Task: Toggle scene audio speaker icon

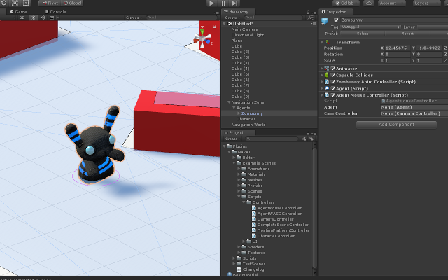Action: click(43, 17)
